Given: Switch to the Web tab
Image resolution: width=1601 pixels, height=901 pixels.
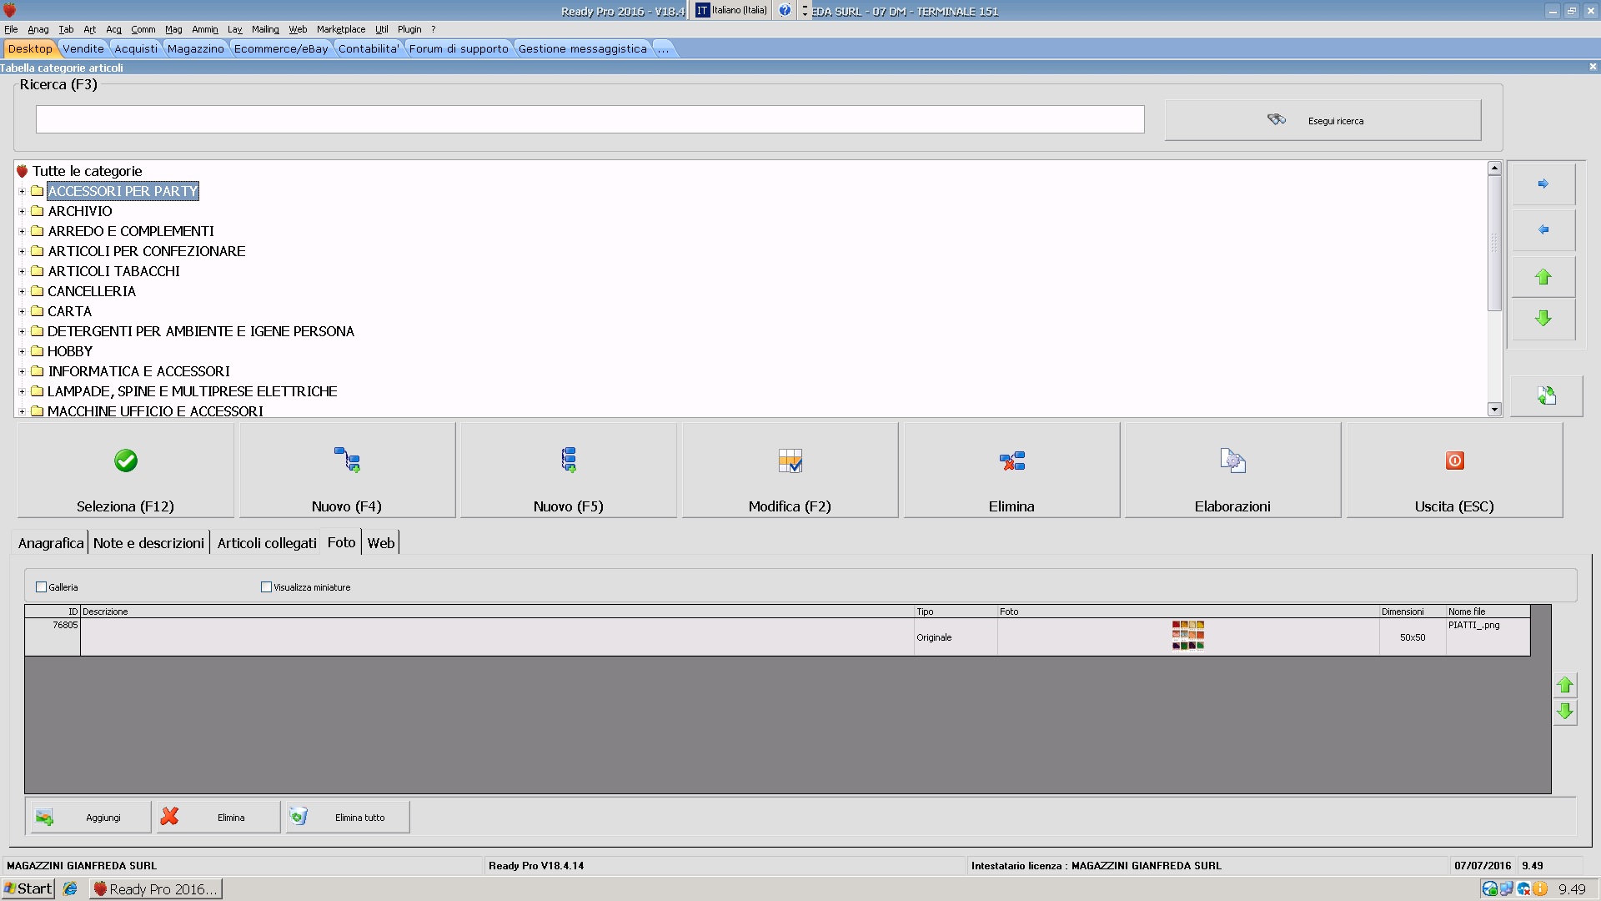Looking at the screenshot, I should [381, 543].
